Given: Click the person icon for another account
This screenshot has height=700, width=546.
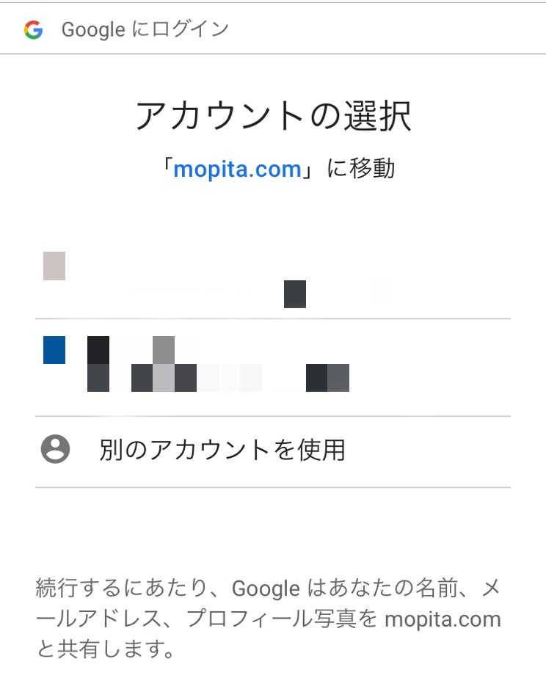Looking at the screenshot, I should [55, 448].
